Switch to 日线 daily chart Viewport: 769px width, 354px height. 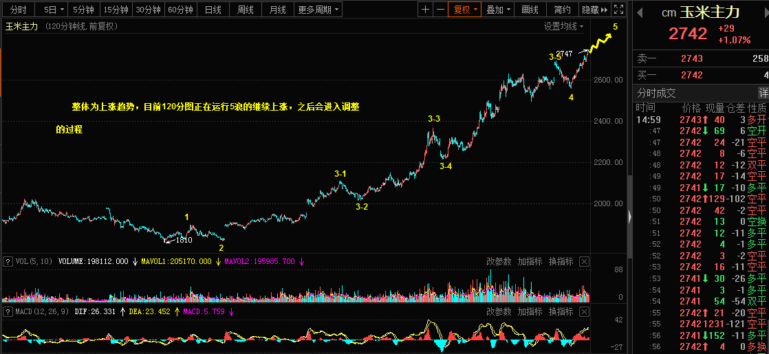point(213,10)
